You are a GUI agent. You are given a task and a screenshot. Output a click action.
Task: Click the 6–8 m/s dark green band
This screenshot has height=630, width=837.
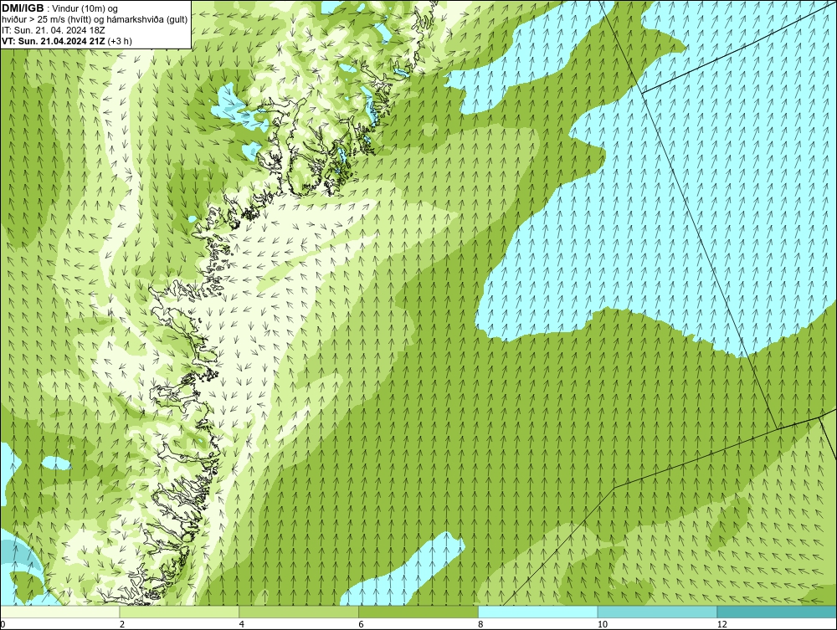click(418, 612)
